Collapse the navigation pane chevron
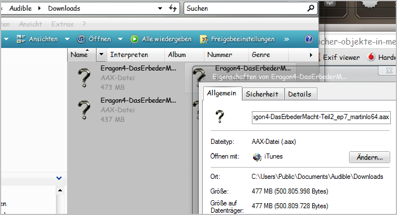Viewport: 397px width, 215px height. (59, 178)
